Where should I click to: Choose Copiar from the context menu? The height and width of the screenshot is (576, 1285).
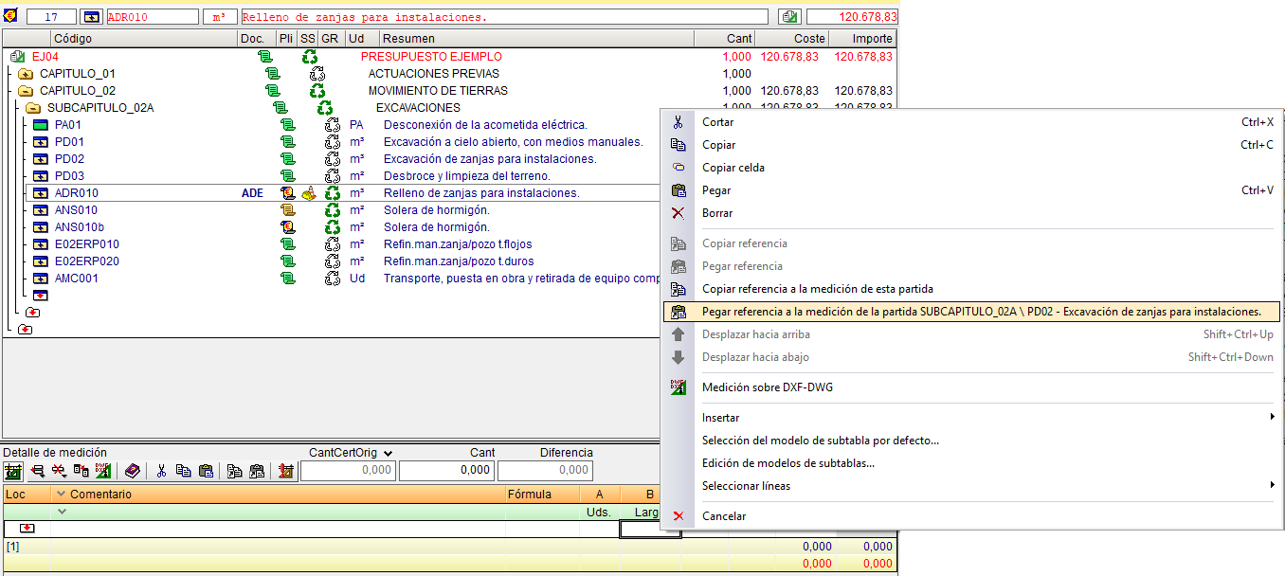tap(972, 145)
